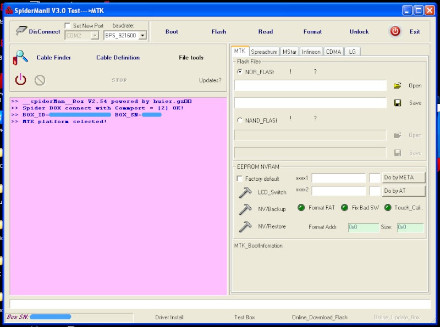Click the small box beside xxxx1 field

tap(375, 178)
